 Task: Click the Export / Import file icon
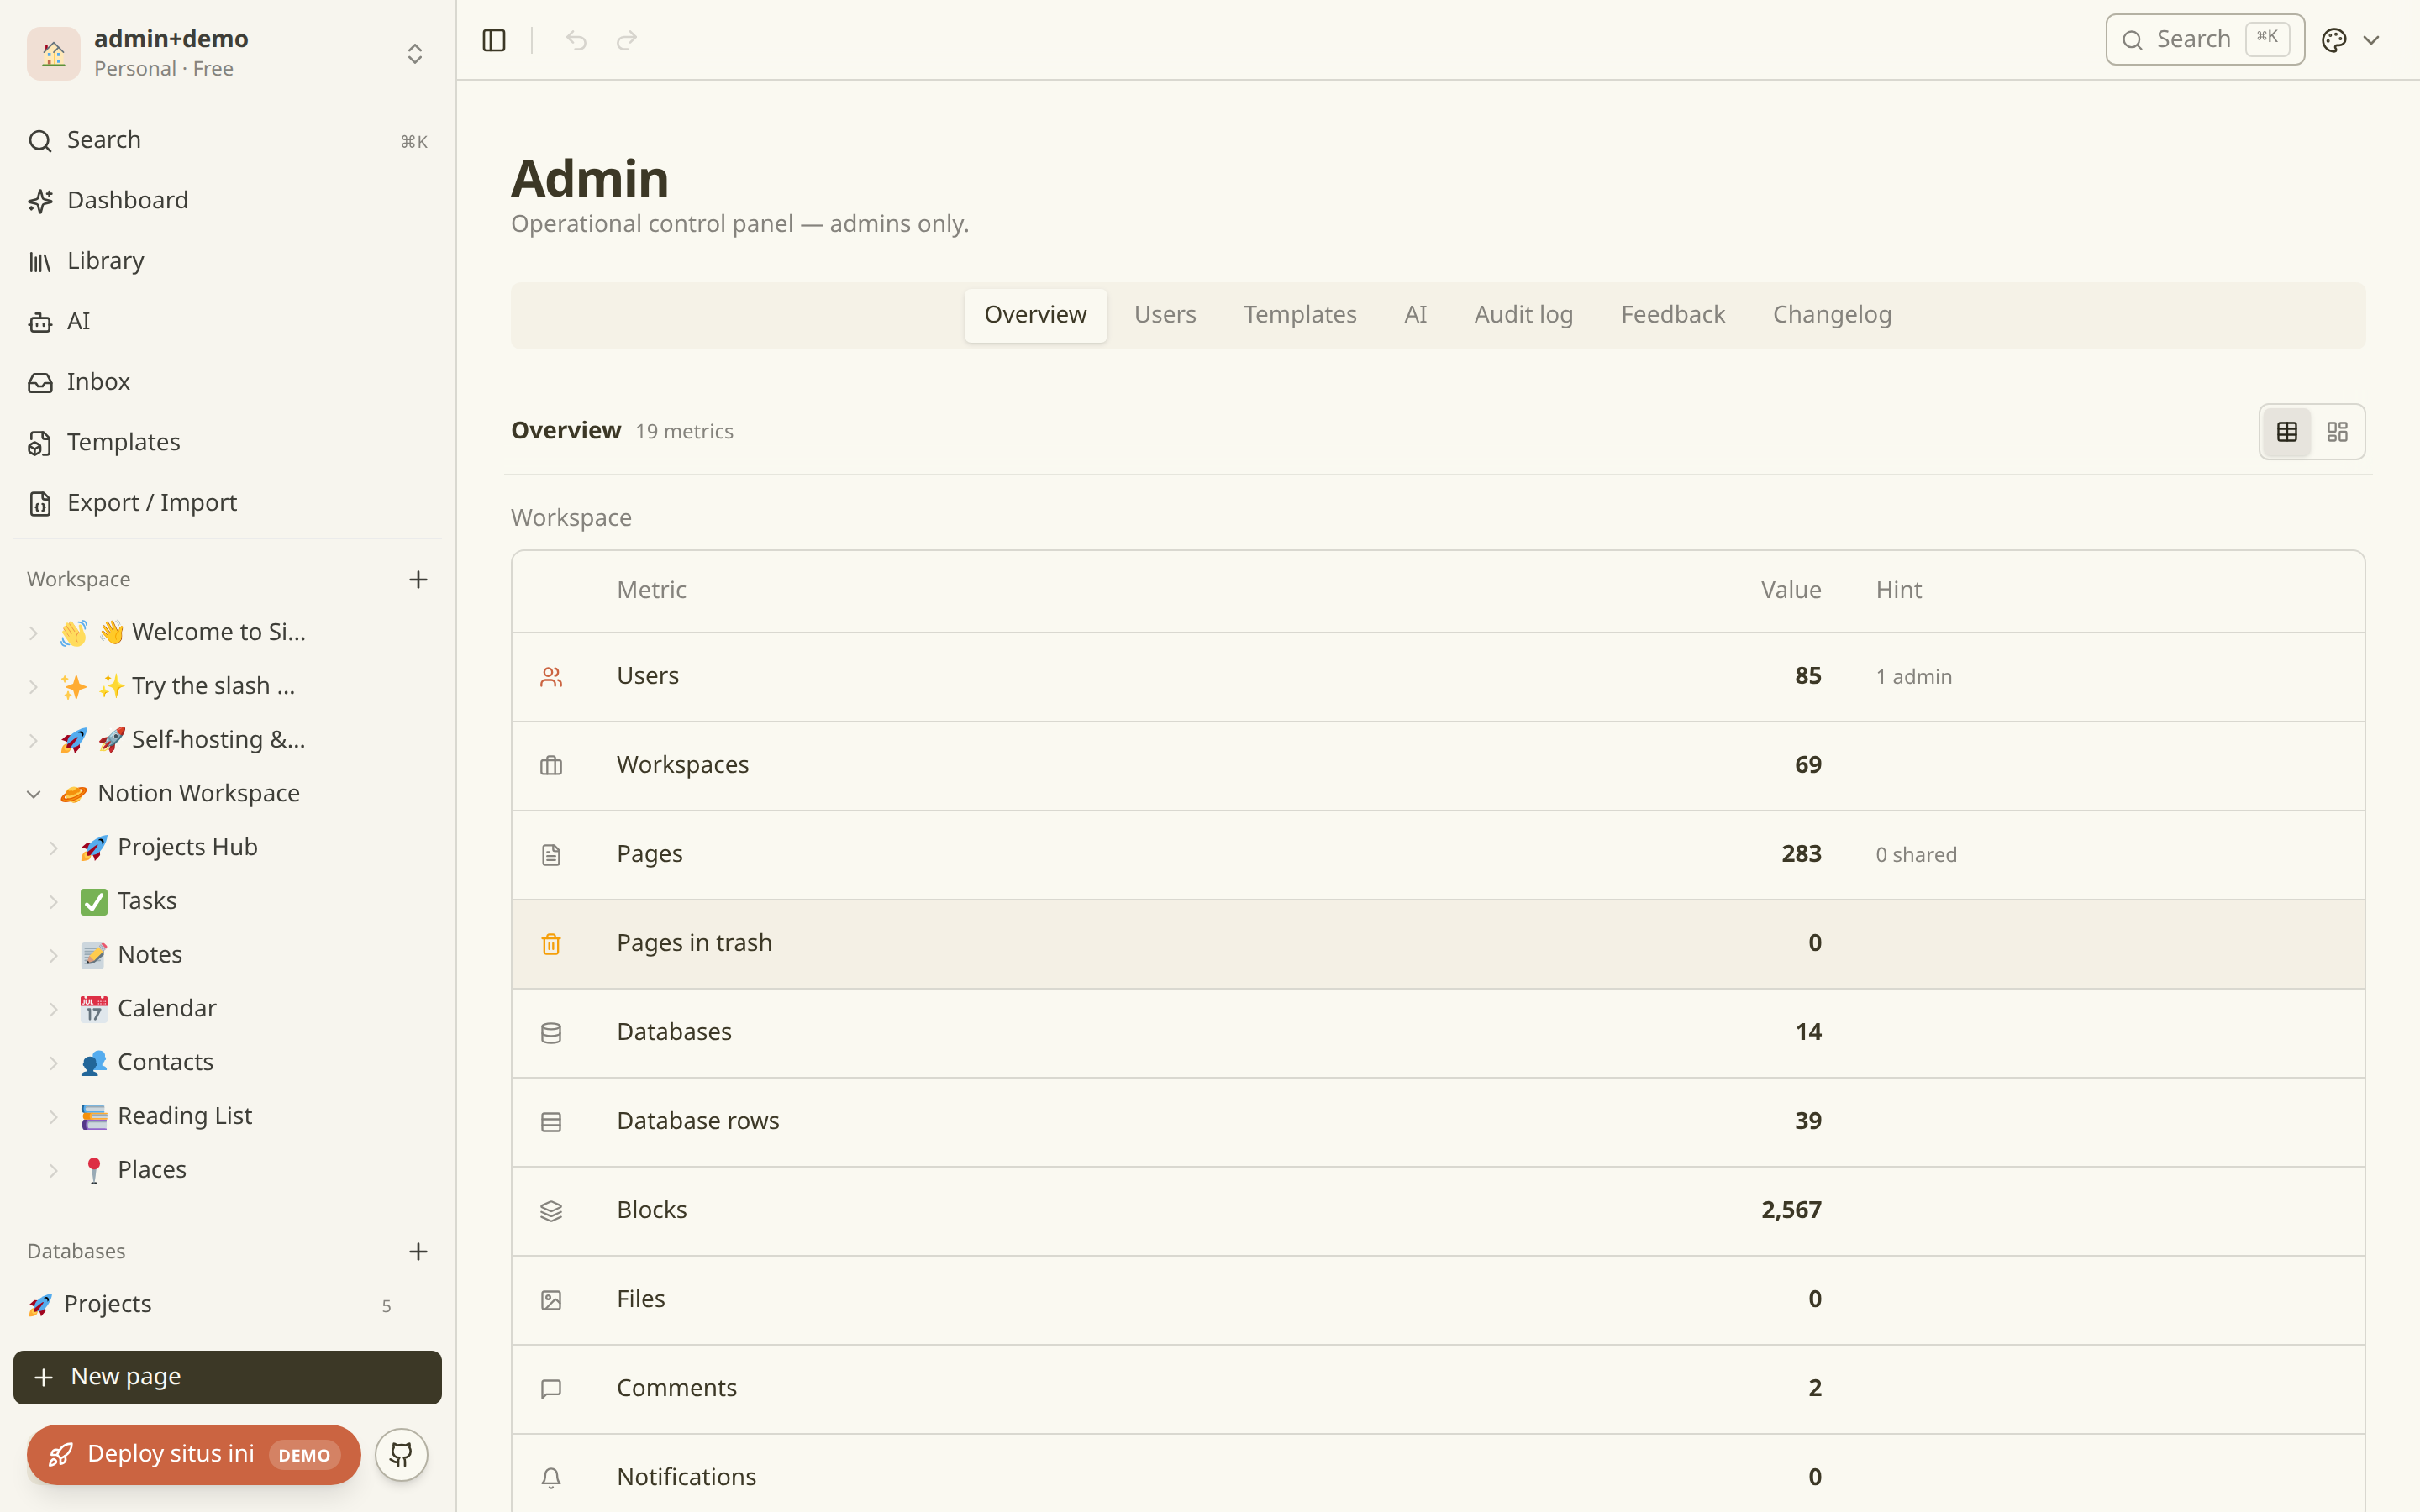click(40, 503)
